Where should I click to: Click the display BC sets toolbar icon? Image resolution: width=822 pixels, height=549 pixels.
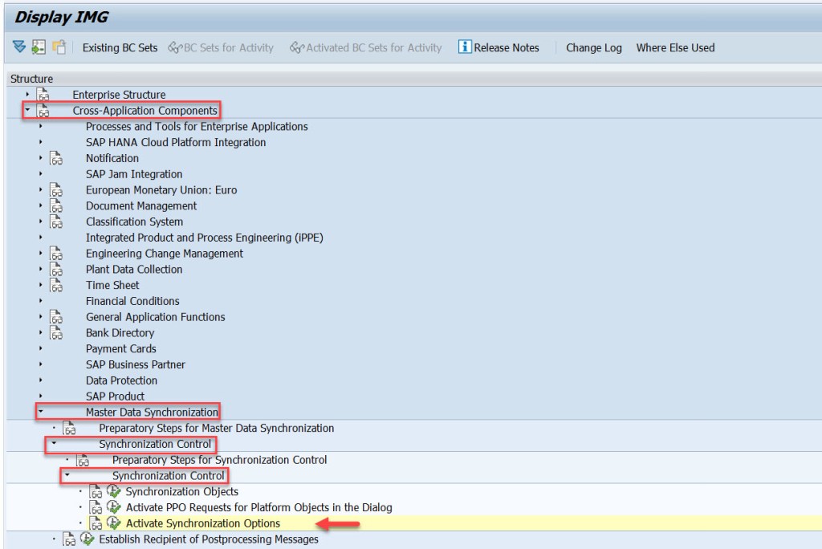(x=37, y=47)
